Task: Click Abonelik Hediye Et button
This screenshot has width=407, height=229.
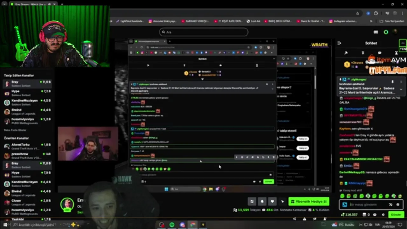Action: (x=309, y=202)
